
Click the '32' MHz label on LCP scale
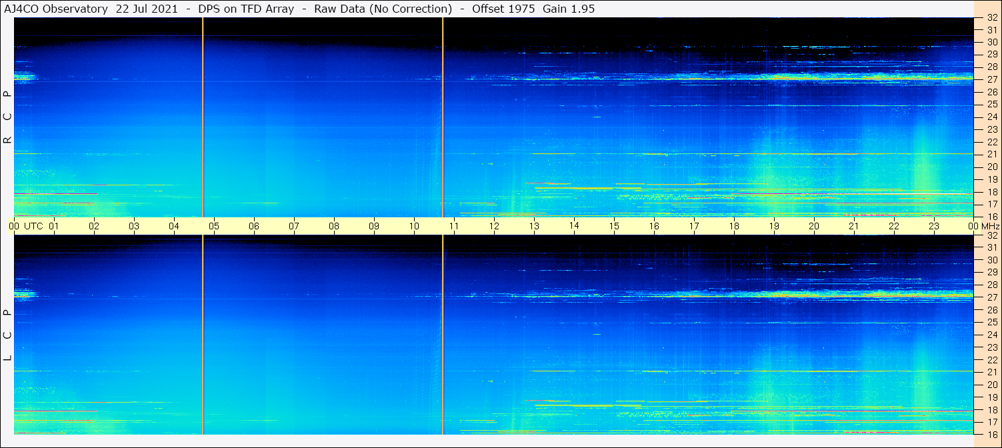coord(992,235)
